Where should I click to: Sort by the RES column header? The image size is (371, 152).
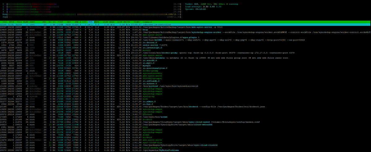pos(69,22)
